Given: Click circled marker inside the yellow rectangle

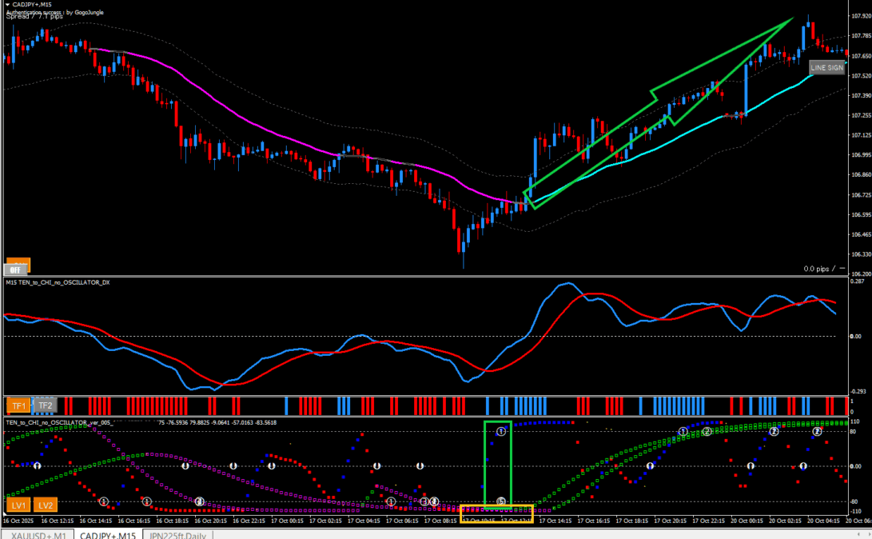Looking at the screenshot, I should pos(501,501).
